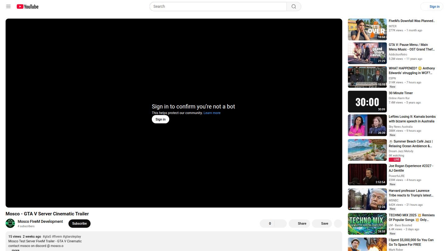
Task: Open GTA V Pause Menu Music thumbnail
Action: [367, 53]
